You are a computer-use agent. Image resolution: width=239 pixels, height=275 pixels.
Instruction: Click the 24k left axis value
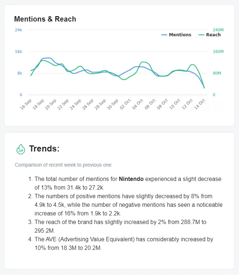[x=18, y=30]
